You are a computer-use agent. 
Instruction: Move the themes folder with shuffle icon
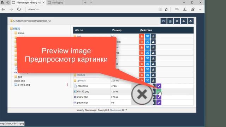pos(147,75)
